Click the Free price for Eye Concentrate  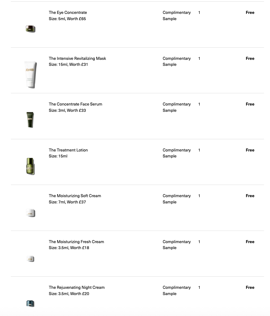click(x=250, y=13)
